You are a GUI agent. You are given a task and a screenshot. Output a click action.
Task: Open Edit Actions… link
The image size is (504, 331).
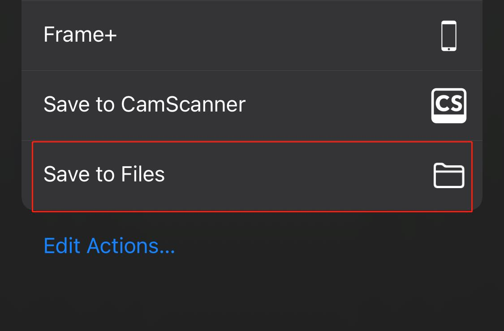coord(109,245)
